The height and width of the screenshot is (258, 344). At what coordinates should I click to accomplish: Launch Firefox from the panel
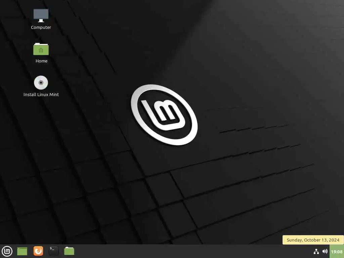point(38,251)
